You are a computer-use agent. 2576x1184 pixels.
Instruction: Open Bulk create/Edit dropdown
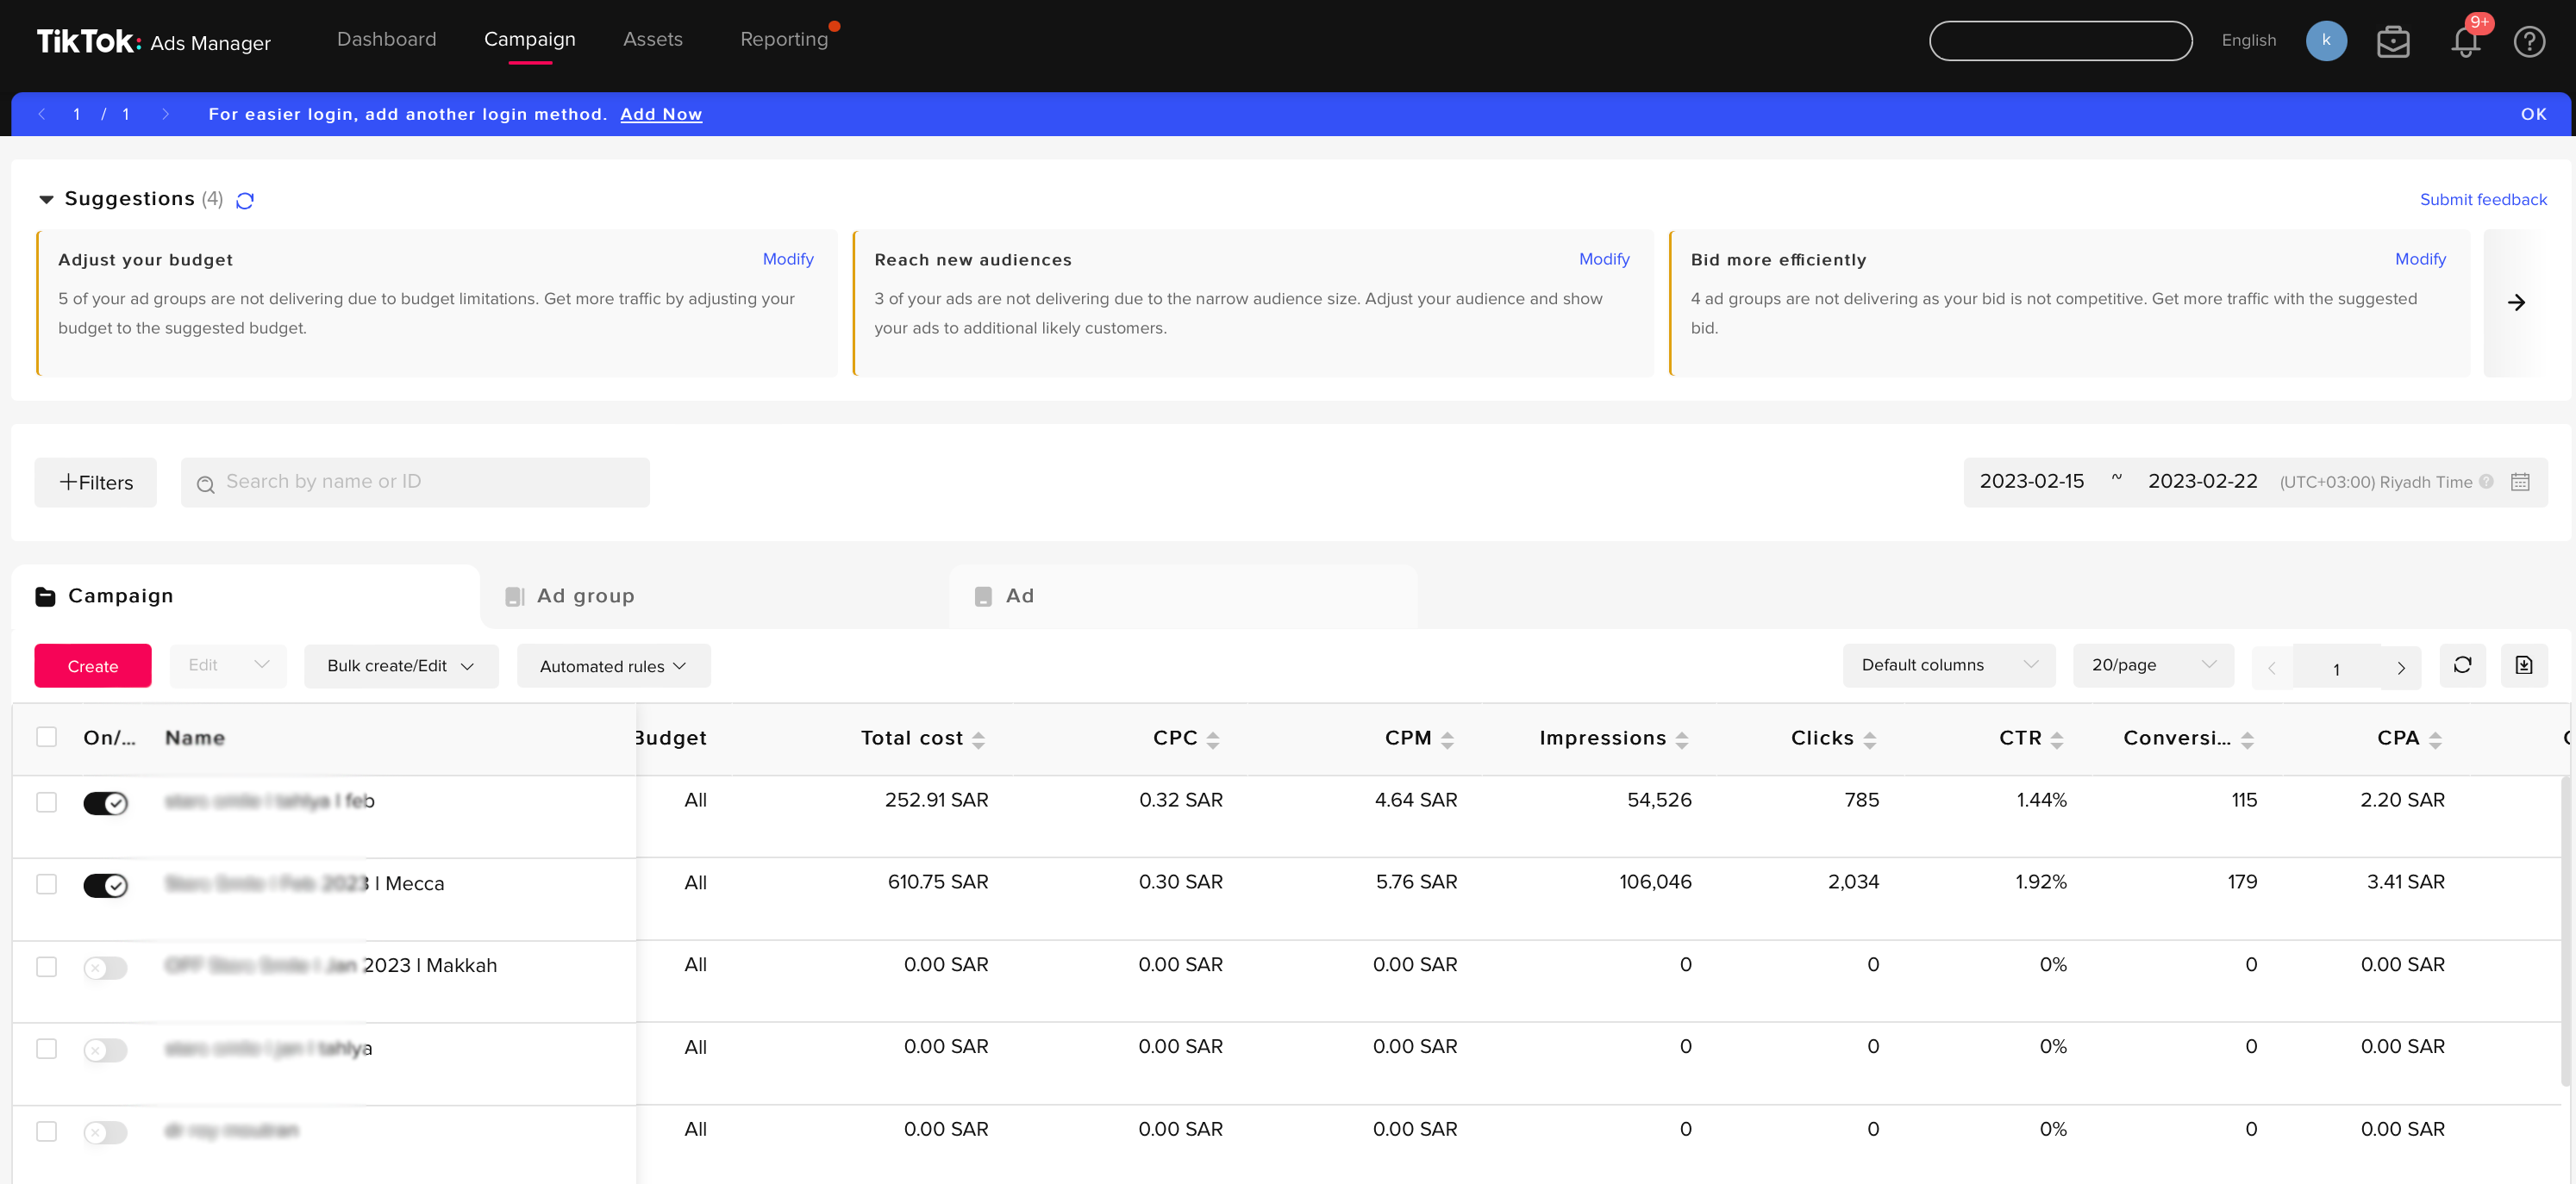(401, 666)
